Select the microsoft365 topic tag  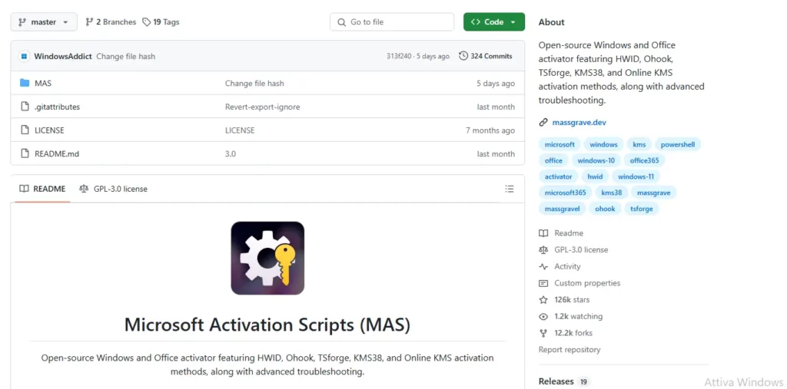pos(565,193)
